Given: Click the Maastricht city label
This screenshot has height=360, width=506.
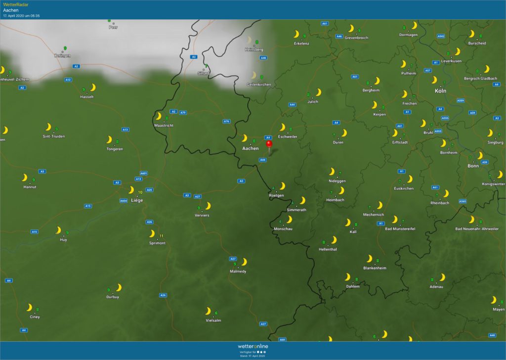Looking at the screenshot, I should coord(164,126).
